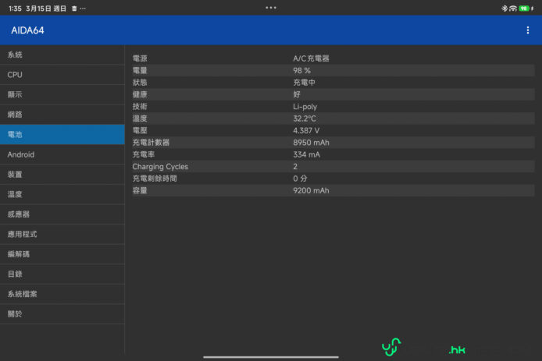The height and width of the screenshot is (361, 542).
Task: Tap the Bluetooth status icon
Action: tap(505, 8)
